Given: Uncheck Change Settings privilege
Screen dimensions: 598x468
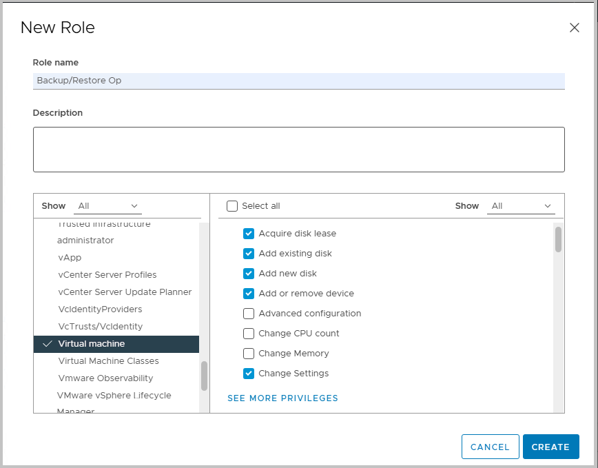Looking at the screenshot, I should tap(249, 374).
